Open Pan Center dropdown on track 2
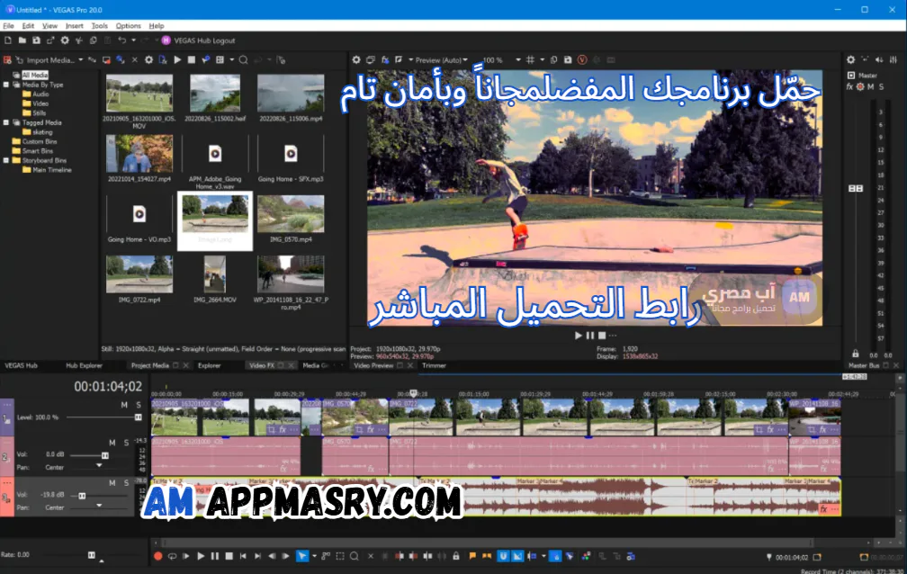Screen dimensions: 907x574 pos(99,465)
